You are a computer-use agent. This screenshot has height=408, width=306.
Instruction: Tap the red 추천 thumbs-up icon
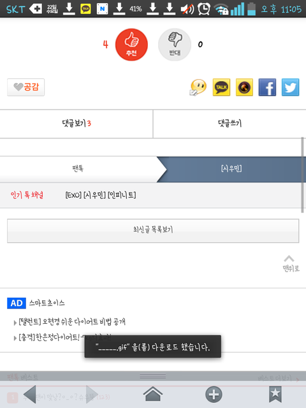click(x=131, y=45)
